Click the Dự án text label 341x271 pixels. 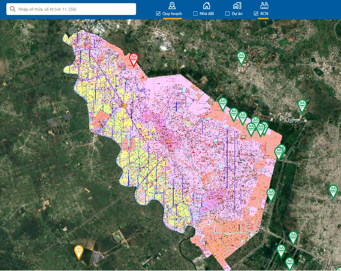[x=238, y=14]
